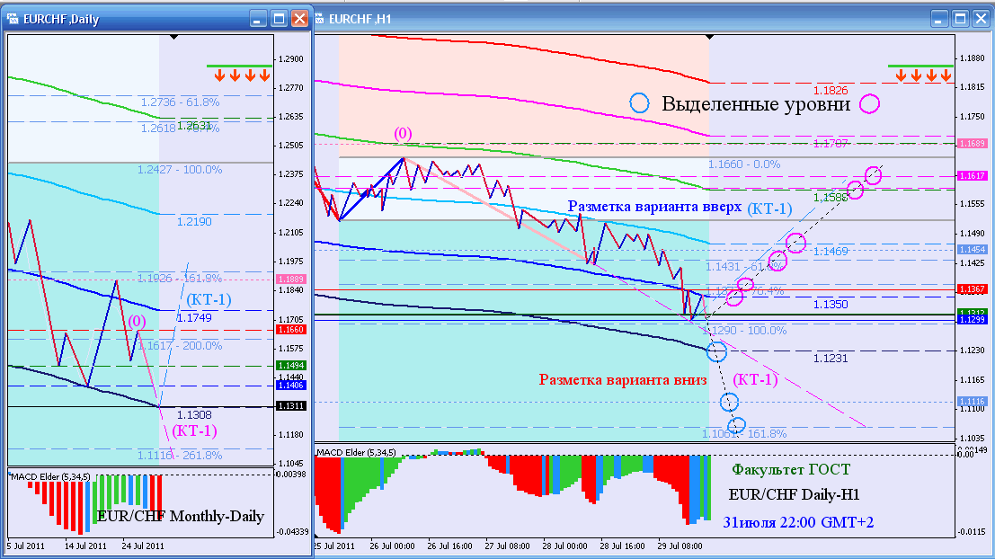The image size is (995, 559).
Task: Select the 'Выделенные уровни' text label
Action: (x=756, y=104)
